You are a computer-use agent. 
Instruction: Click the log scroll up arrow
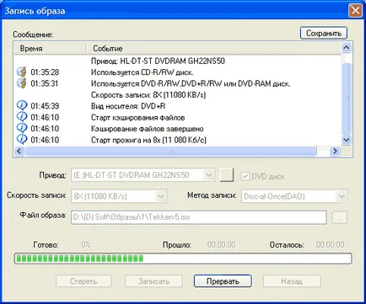click(347, 48)
